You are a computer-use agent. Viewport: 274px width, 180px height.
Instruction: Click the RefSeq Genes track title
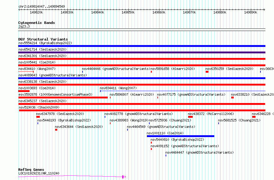click(x=31, y=170)
